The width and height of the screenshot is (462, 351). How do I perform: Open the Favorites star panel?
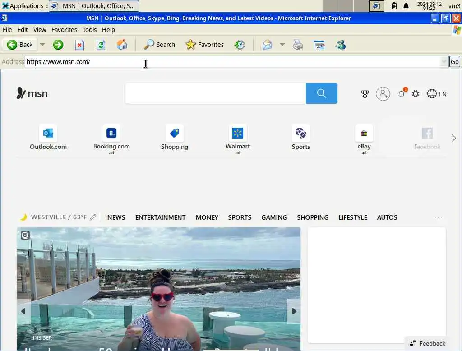pyautogui.click(x=205, y=45)
